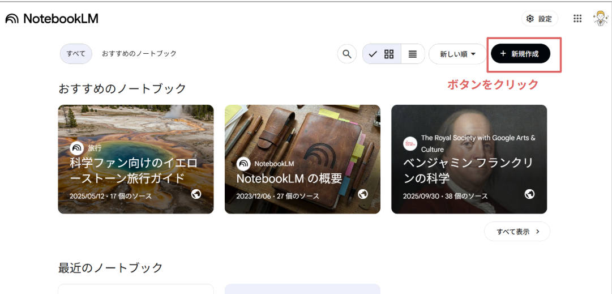Click the user profile avatar

click(x=600, y=19)
